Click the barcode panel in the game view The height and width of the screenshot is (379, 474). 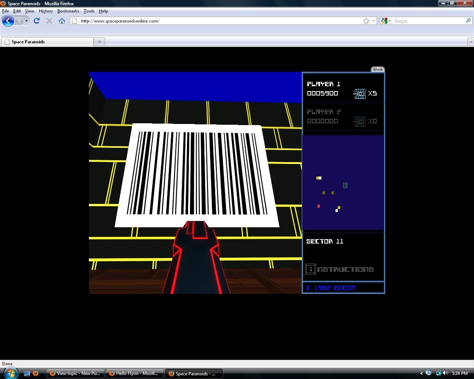click(x=197, y=175)
